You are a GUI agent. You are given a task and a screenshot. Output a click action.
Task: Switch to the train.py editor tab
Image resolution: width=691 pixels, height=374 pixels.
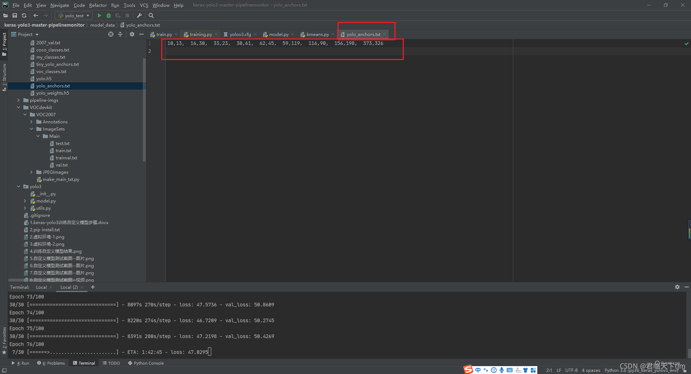point(164,35)
